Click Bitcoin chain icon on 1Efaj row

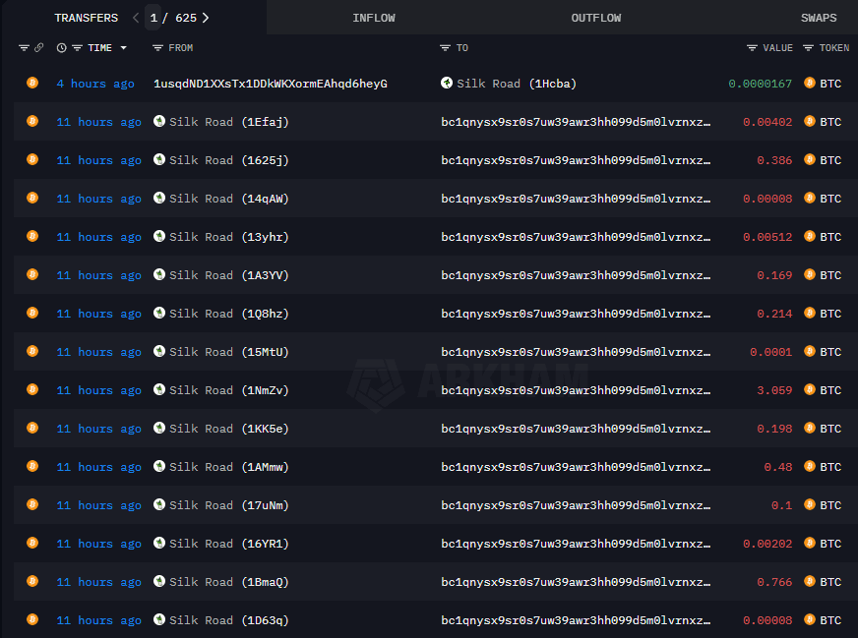(31, 122)
